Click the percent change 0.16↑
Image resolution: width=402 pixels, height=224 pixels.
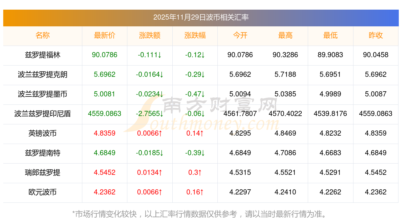[x=195, y=192]
